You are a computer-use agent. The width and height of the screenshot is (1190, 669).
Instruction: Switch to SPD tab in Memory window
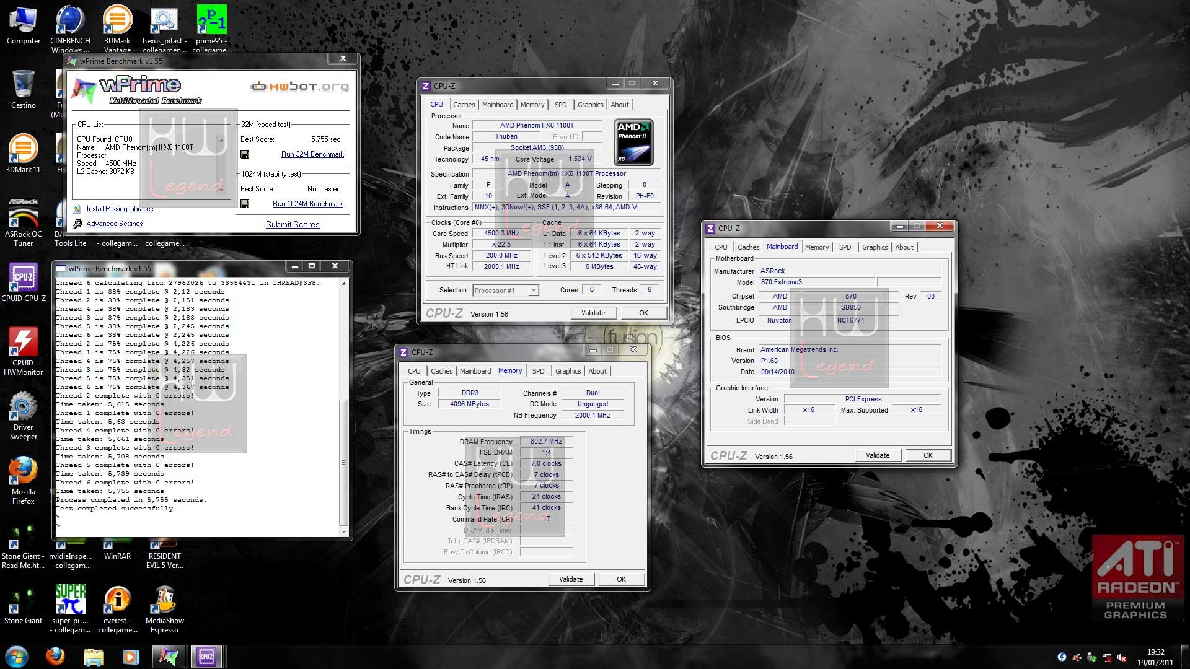coord(539,371)
